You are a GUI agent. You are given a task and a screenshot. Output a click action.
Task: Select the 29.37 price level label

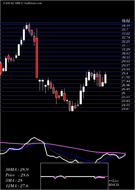pyautogui.click(x=126, y=65)
